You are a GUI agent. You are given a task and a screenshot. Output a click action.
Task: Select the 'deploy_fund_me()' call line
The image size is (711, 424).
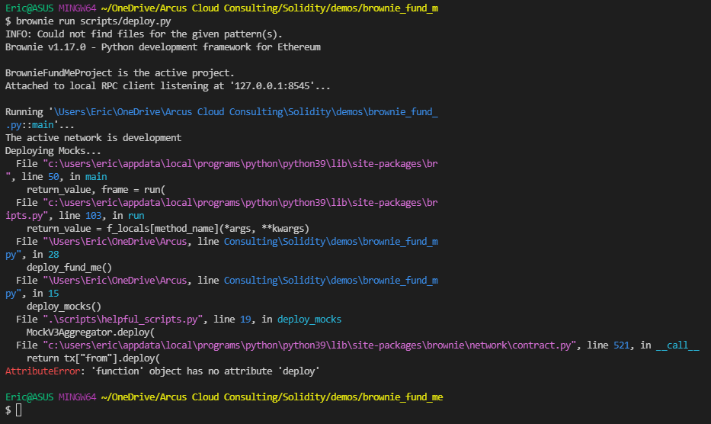click(x=69, y=268)
